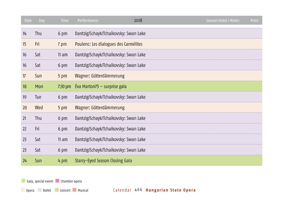Select Swan Lake on Sat 16 at 6 pm
This screenshot has width=283, height=203.
141,65
